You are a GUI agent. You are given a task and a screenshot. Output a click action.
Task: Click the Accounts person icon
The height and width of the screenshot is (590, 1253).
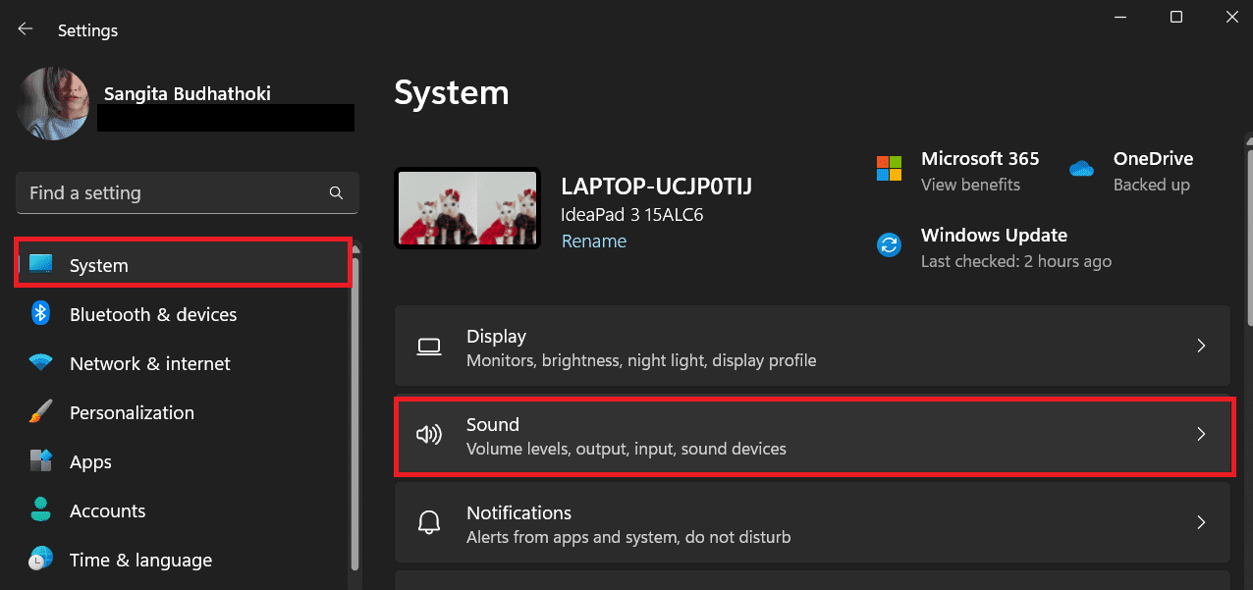(40, 510)
